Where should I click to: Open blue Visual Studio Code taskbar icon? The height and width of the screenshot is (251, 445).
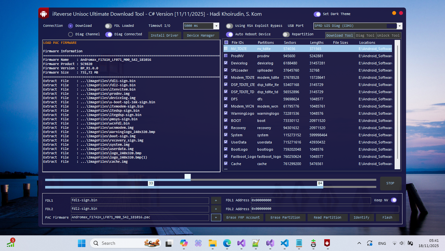[284, 243]
